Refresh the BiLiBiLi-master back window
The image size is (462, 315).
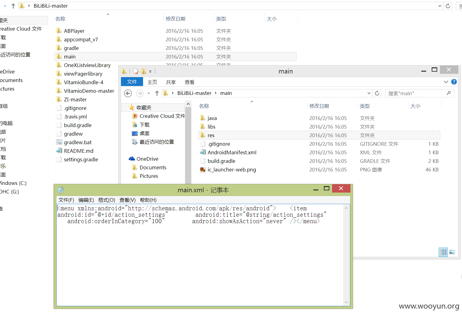coord(448,6)
